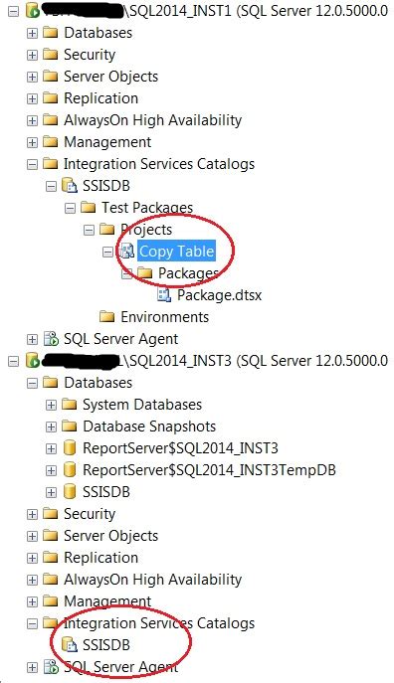Expand Security under SQL2014_INST3
Viewport: 394px width, 683px height.
click(32, 514)
